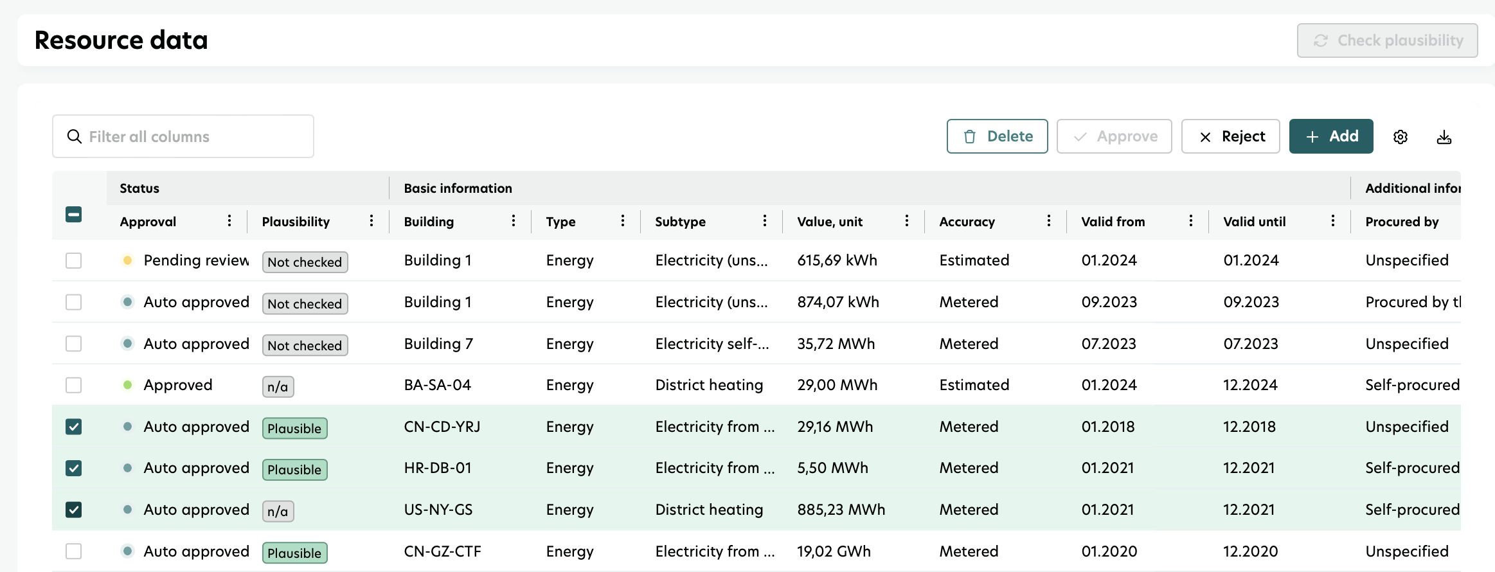Click the Filter all columns field
This screenshot has width=1495, height=572.
tap(183, 136)
